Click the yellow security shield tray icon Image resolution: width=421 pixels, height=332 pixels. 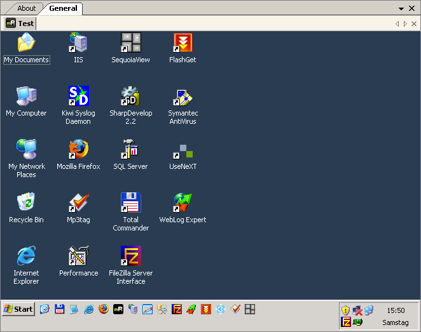[345, 310]
